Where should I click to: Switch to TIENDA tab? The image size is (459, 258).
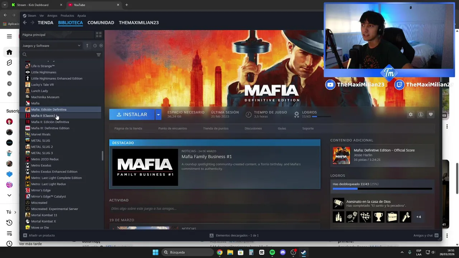46,23
